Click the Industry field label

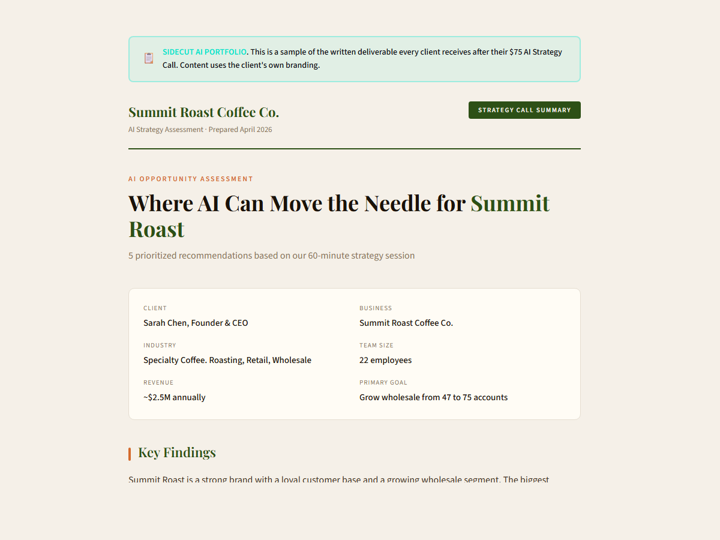tap(160, 346)
